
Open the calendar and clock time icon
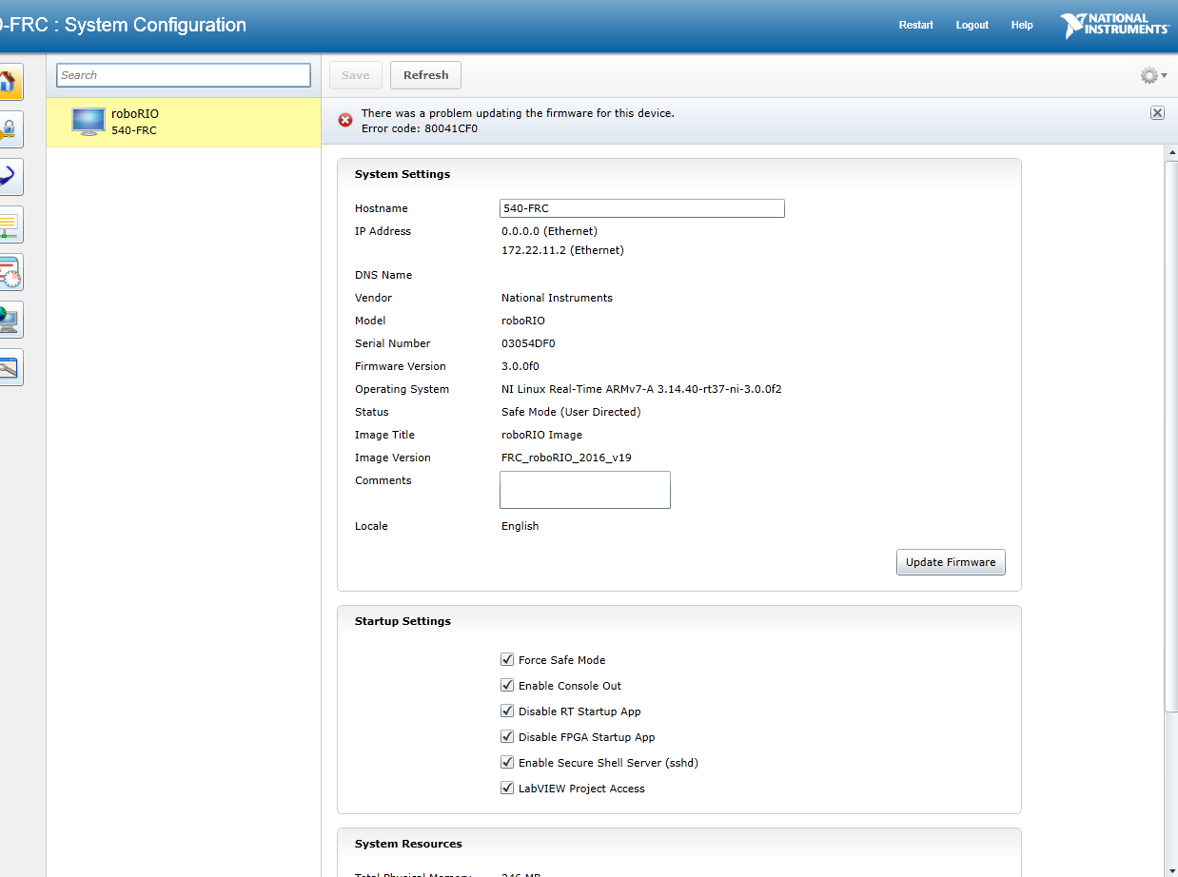point(10,272)
